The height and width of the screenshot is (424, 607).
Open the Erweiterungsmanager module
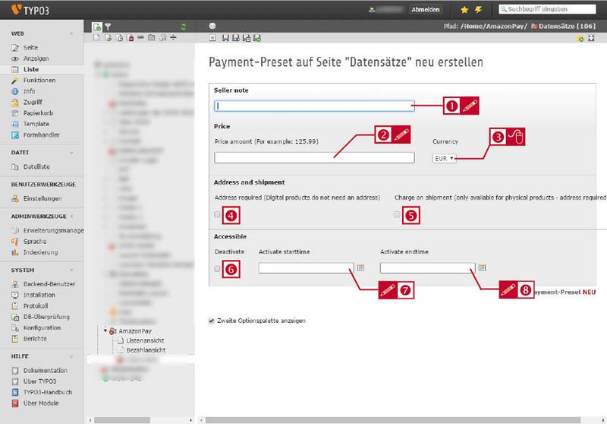(x=53, y=230)
